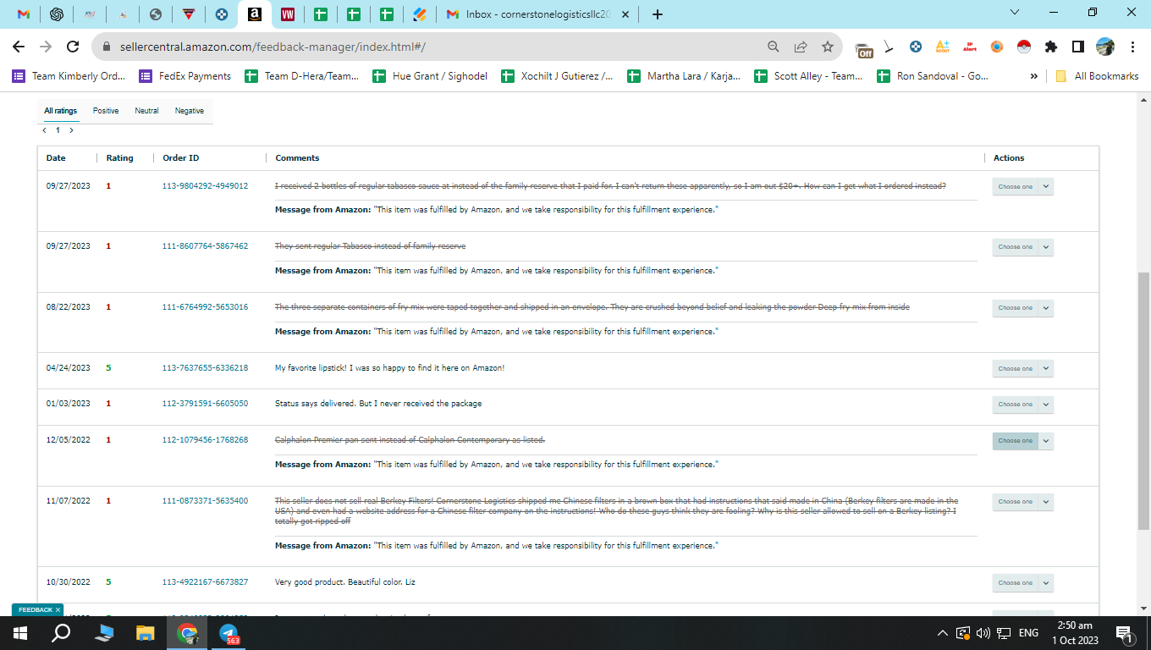Viewport: 1151px width, 650px height.
Task: Select the Positive ratings tab
Action: pos(106,111)
